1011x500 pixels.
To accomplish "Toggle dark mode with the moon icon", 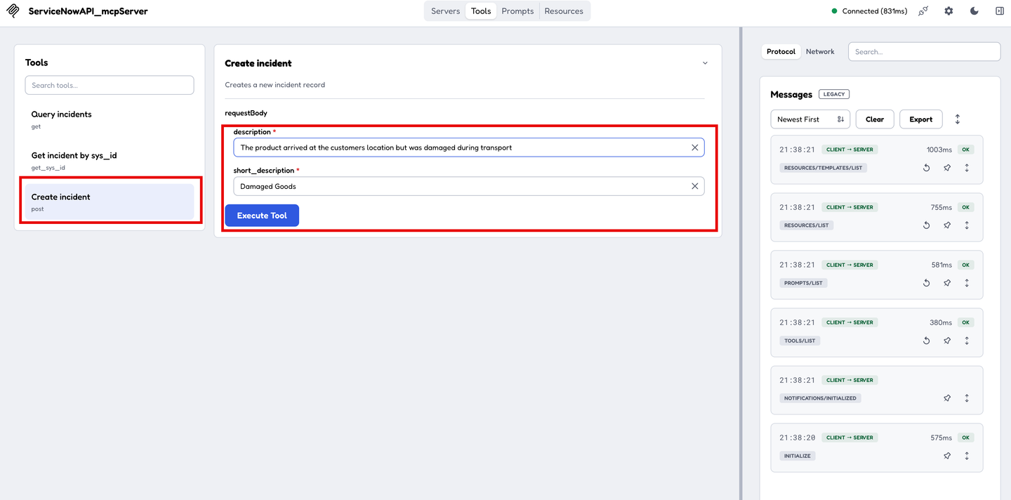I will pyautogui.click(x=974, y=11).
